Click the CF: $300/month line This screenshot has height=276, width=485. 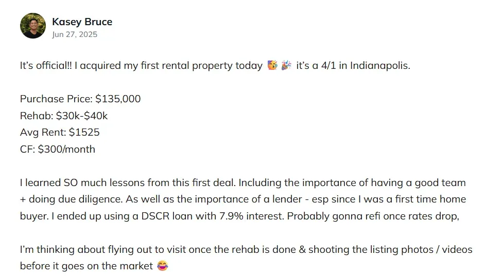pos(58,149)
